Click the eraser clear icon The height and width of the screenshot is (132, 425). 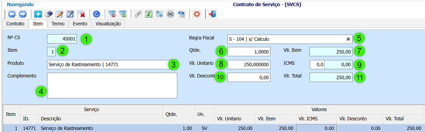pyautogui.click(x=49, y=14)
